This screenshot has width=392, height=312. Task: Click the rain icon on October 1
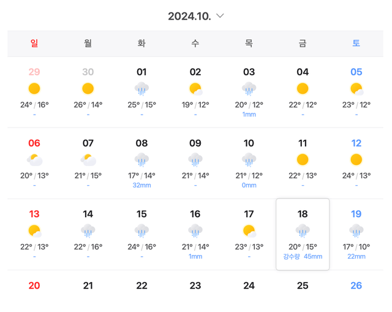141,89
